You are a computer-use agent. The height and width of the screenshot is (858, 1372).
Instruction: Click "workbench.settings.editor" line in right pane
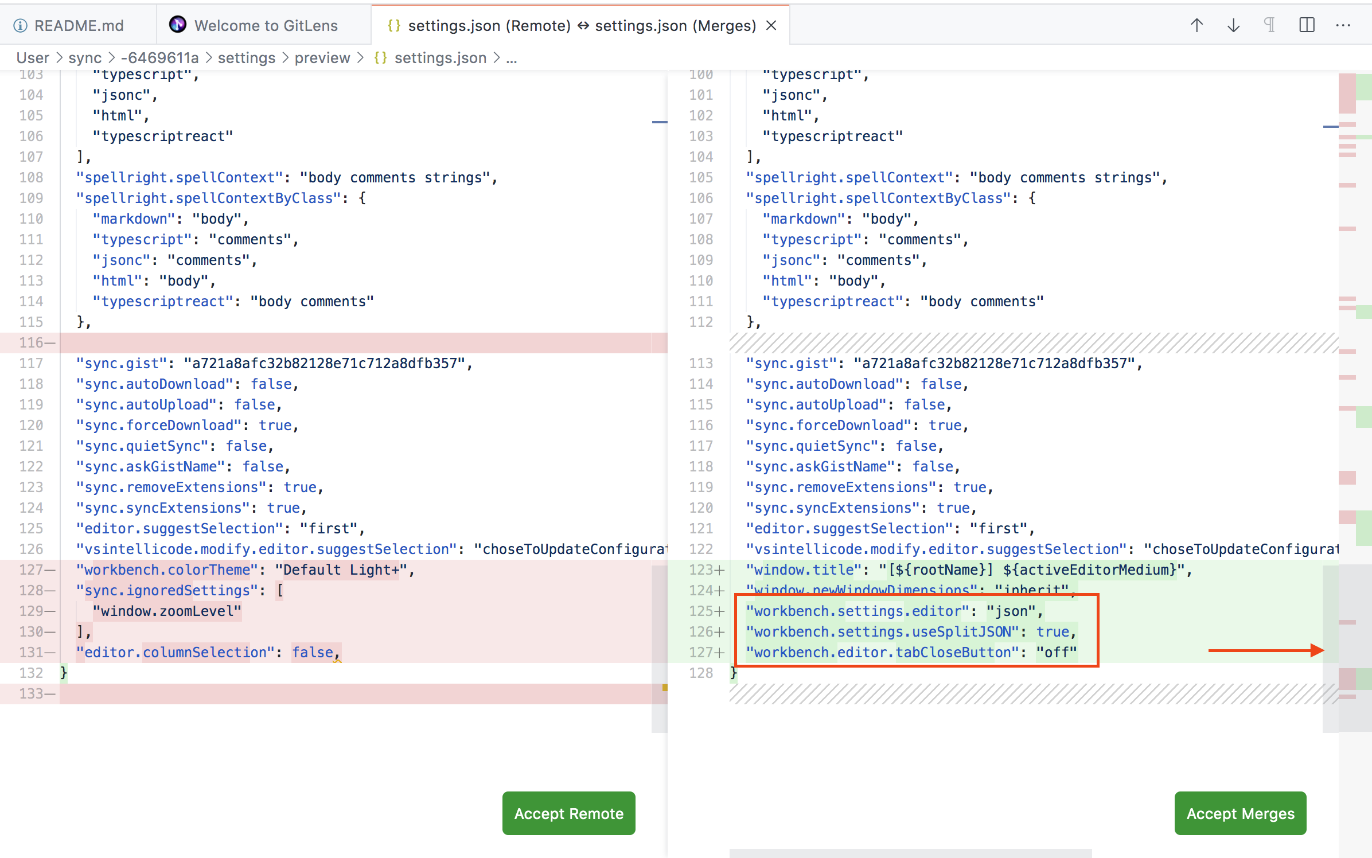pyautogui.click(x=894, y=611)
